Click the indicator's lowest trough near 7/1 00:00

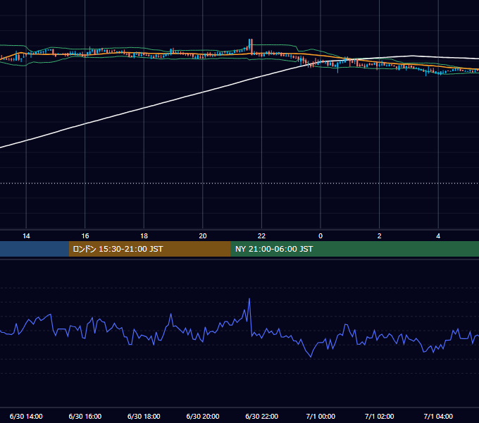pyautogui.click(x=311, y=356)
